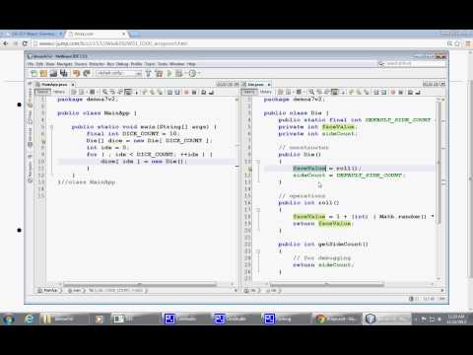Viewport: 473px width, 355px height.
Task: Click the Open Project toolbar icon
Action: click(x=53, y=73)
